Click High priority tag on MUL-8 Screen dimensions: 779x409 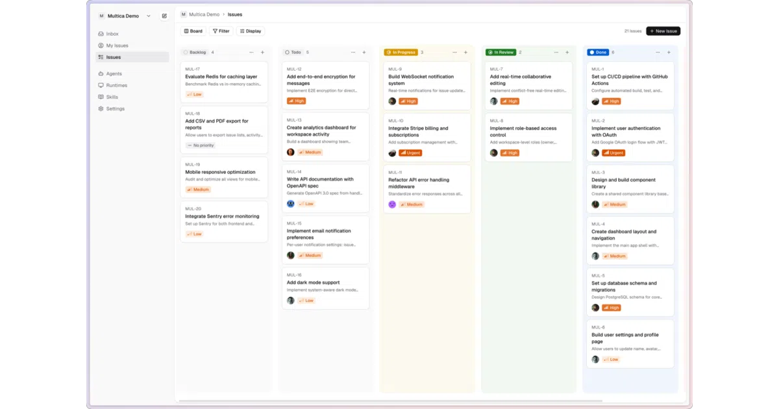[x=510, y=153]
